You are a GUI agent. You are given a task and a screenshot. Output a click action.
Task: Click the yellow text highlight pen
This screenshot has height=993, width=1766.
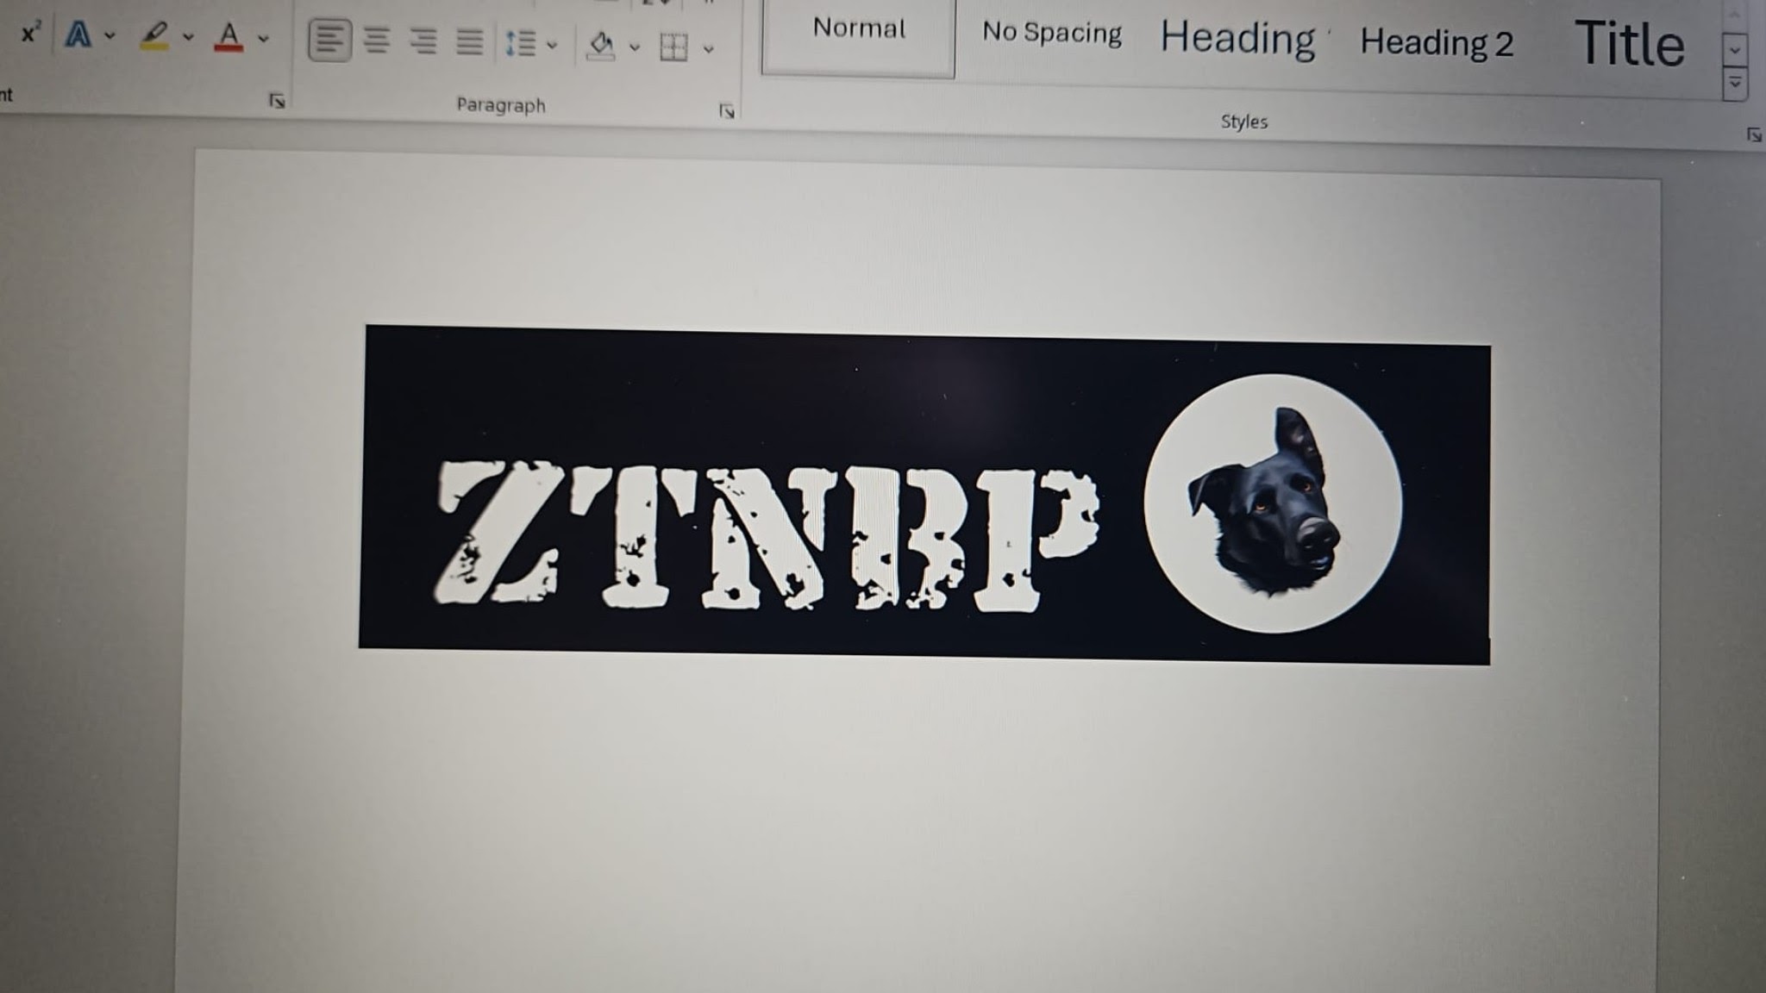click(155, 37)
